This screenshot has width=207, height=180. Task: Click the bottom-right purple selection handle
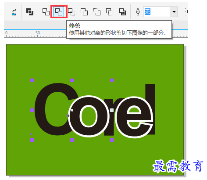112,140
